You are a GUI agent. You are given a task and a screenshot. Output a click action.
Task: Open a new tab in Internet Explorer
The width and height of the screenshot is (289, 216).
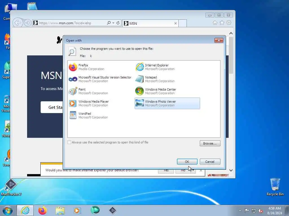(x=183, y=23)
